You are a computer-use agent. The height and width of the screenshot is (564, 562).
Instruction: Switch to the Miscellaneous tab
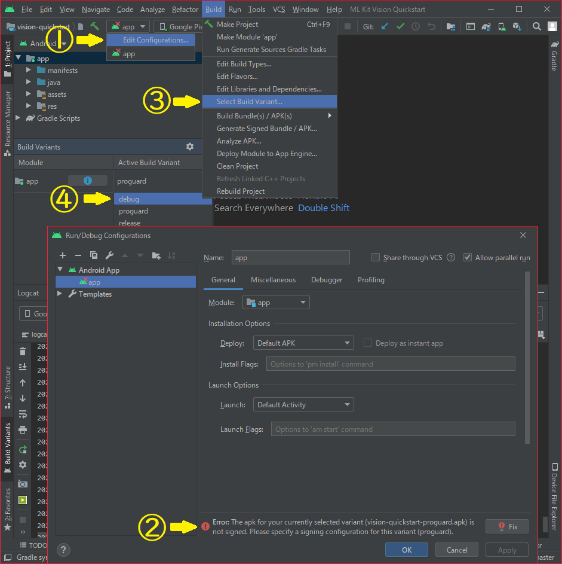coord(274,280)
